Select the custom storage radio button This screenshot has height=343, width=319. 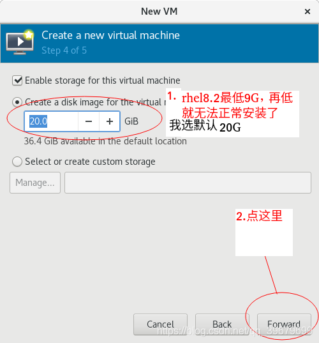(x=17, y=162)
